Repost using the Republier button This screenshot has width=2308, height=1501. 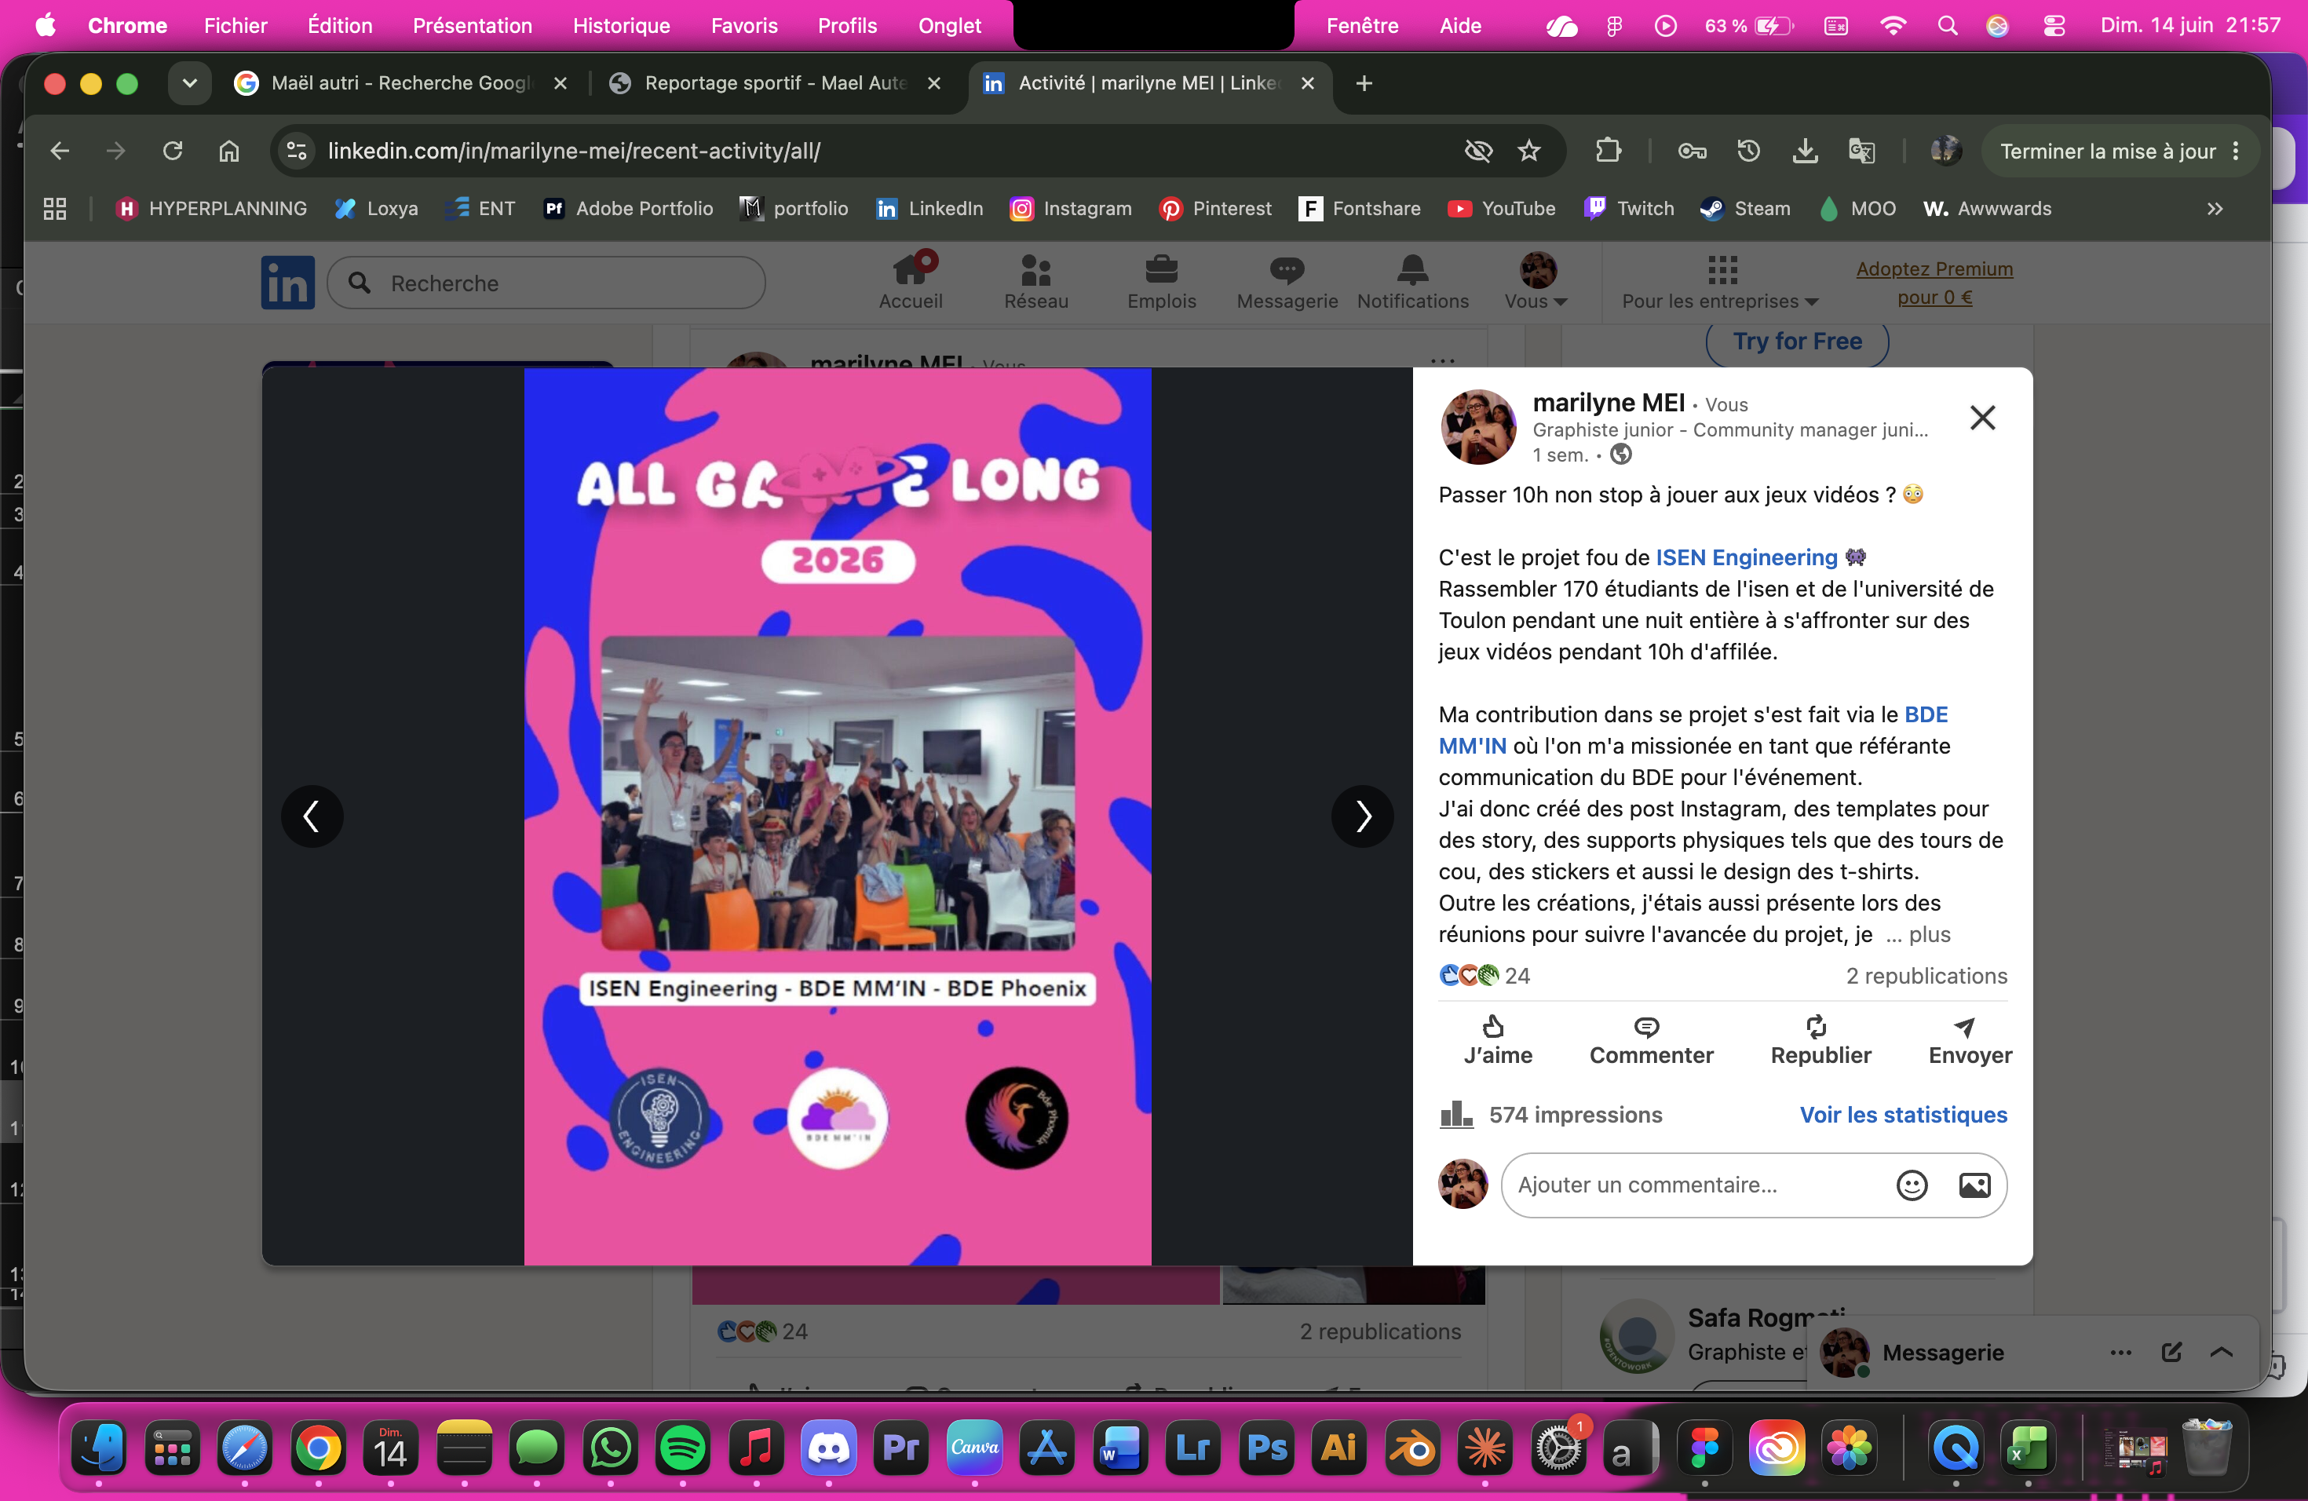tap(1820, 1040)
